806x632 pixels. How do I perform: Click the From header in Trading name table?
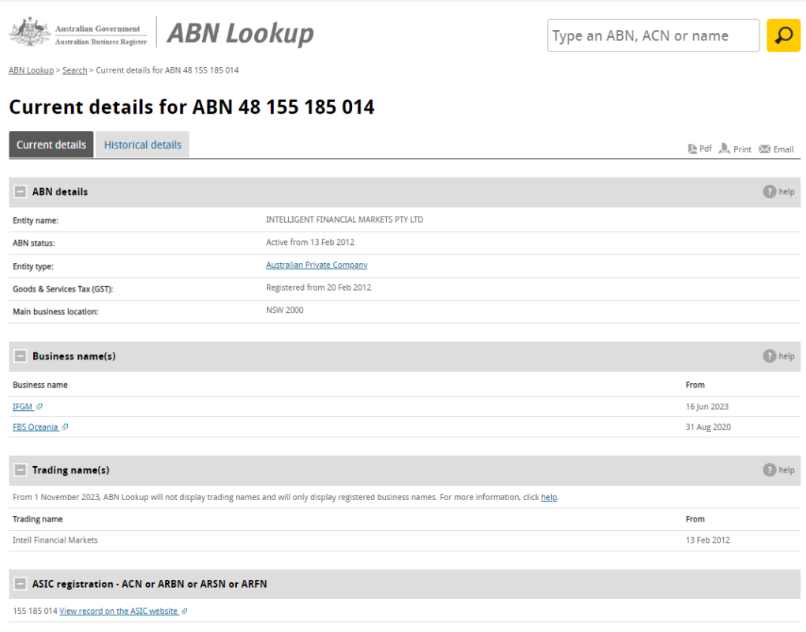[695, 519]
